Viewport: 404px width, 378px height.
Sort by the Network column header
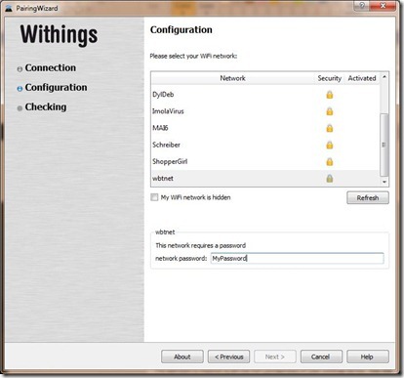point(232,78)
